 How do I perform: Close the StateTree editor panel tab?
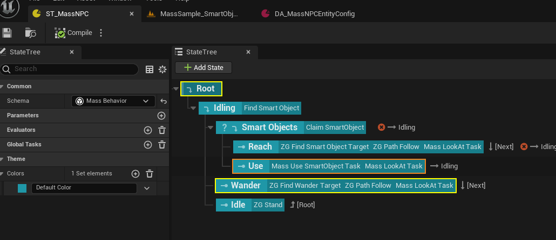248,52
